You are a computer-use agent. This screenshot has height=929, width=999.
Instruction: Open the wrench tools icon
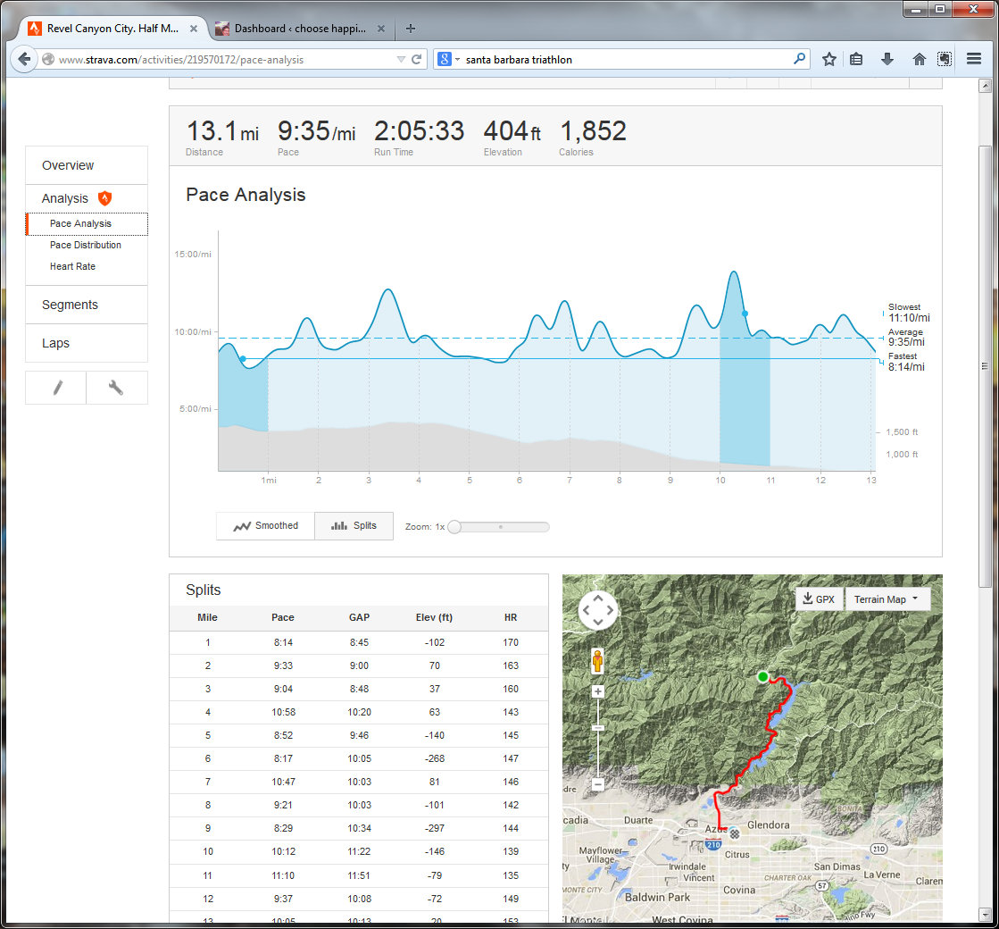click(116, 388)
